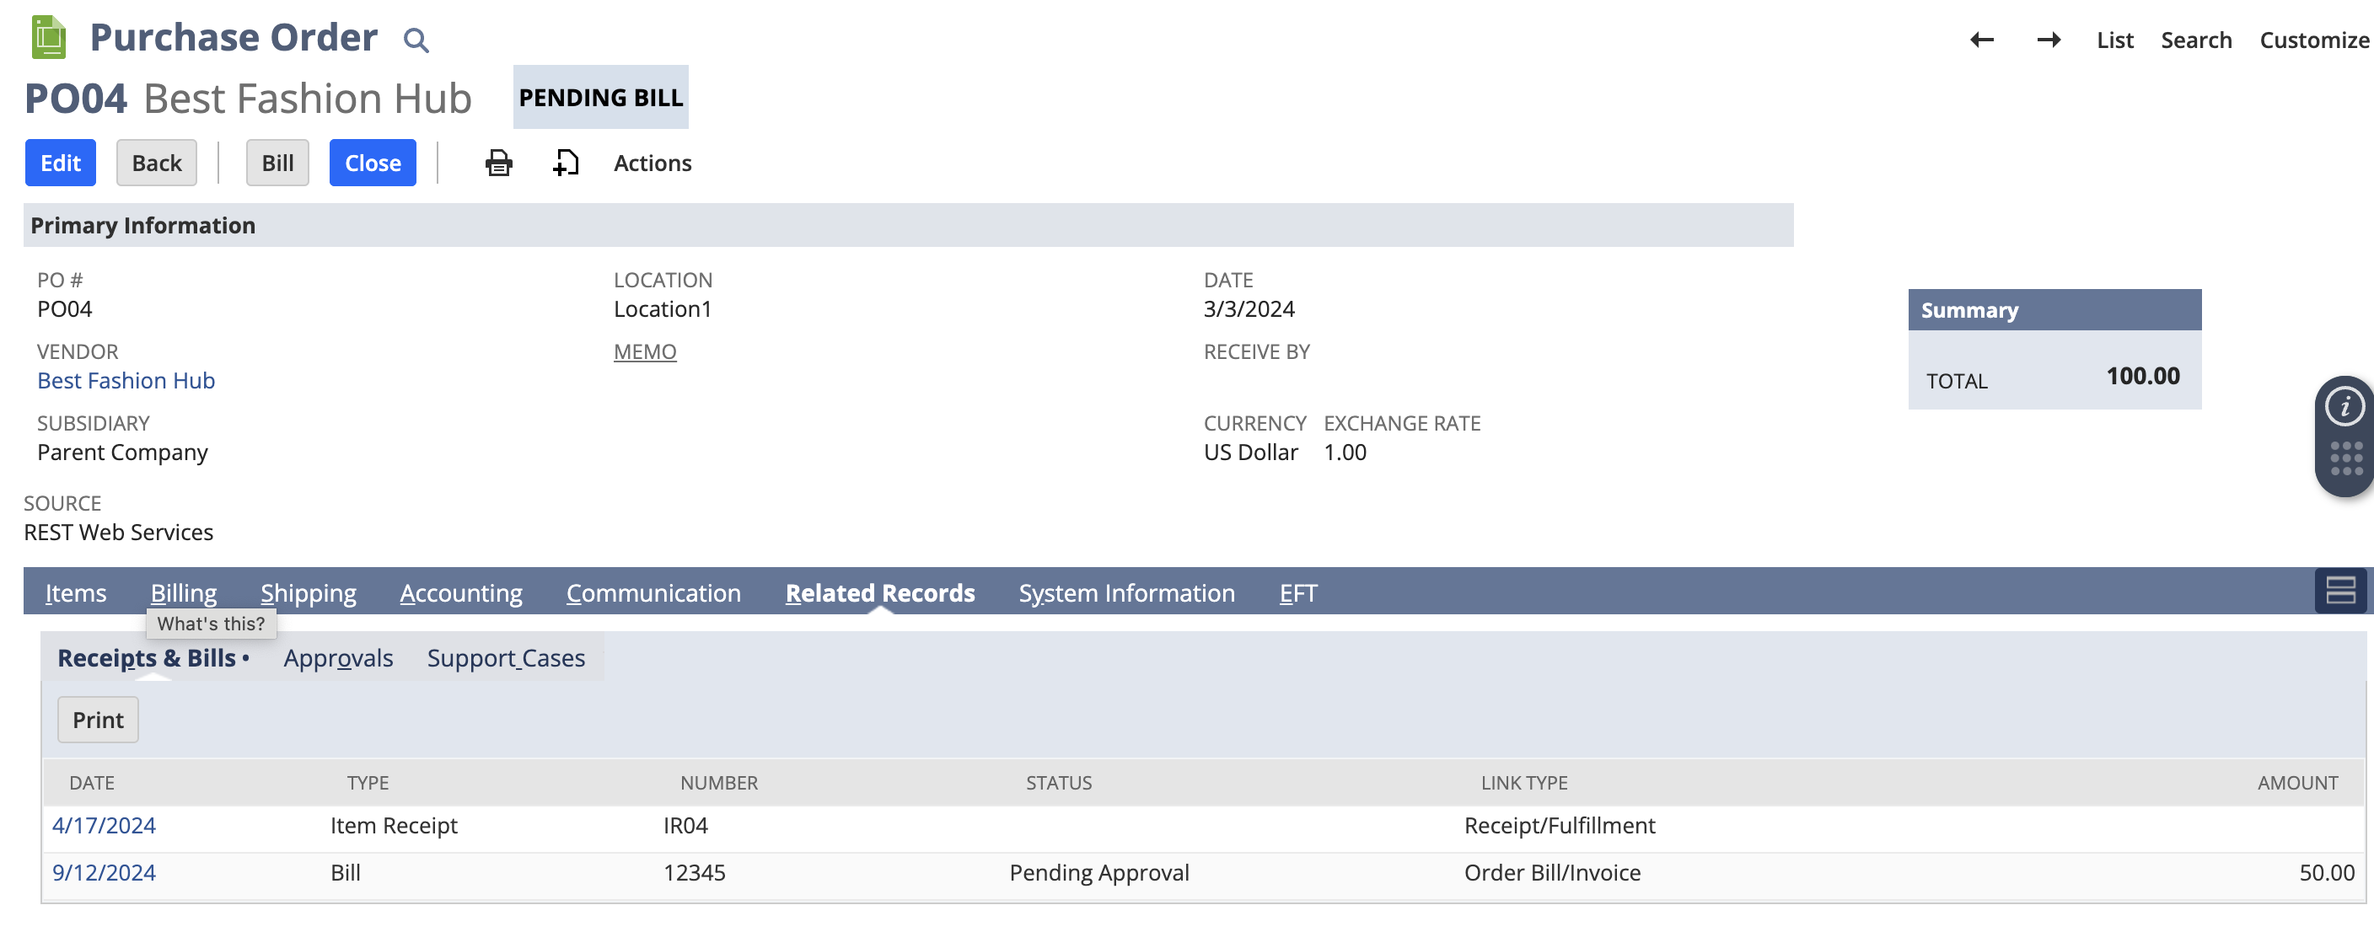Switch to the System Information tab
2374x932 pixels.
(x=1126, y=592)
